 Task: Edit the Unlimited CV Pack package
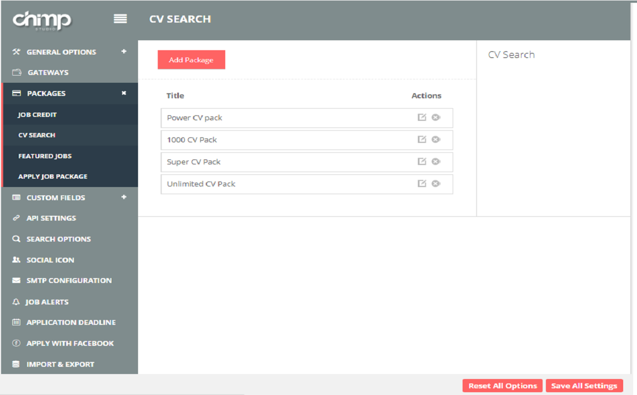coord(422,184)
